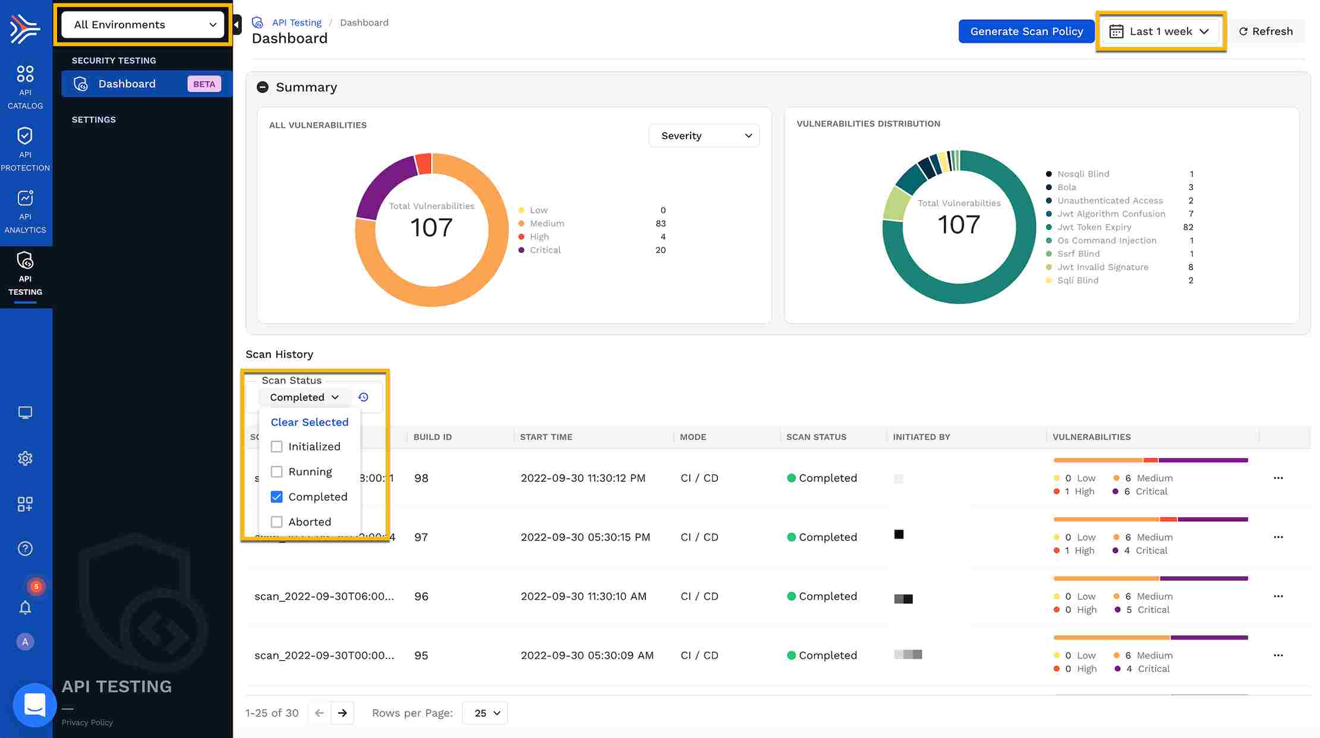Image resolution: width=1320 pixels, height=738 pixels.
Task: Click the Critical legend dot on the severity chart
Action: coord(521,250)
